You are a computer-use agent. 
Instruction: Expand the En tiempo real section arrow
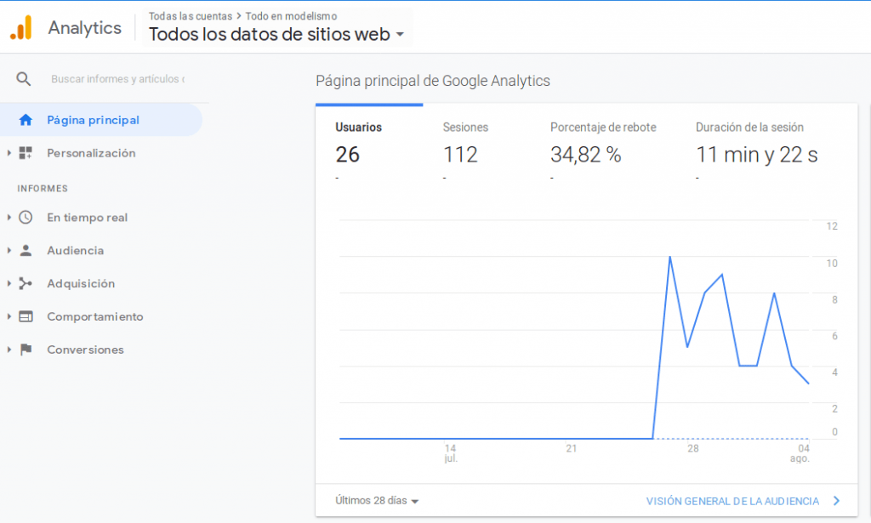(x=9, y=217)
